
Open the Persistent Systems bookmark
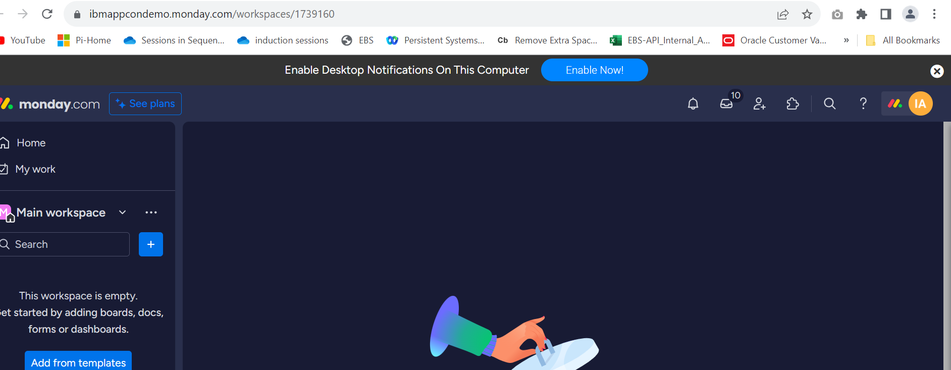coord(436,40)
